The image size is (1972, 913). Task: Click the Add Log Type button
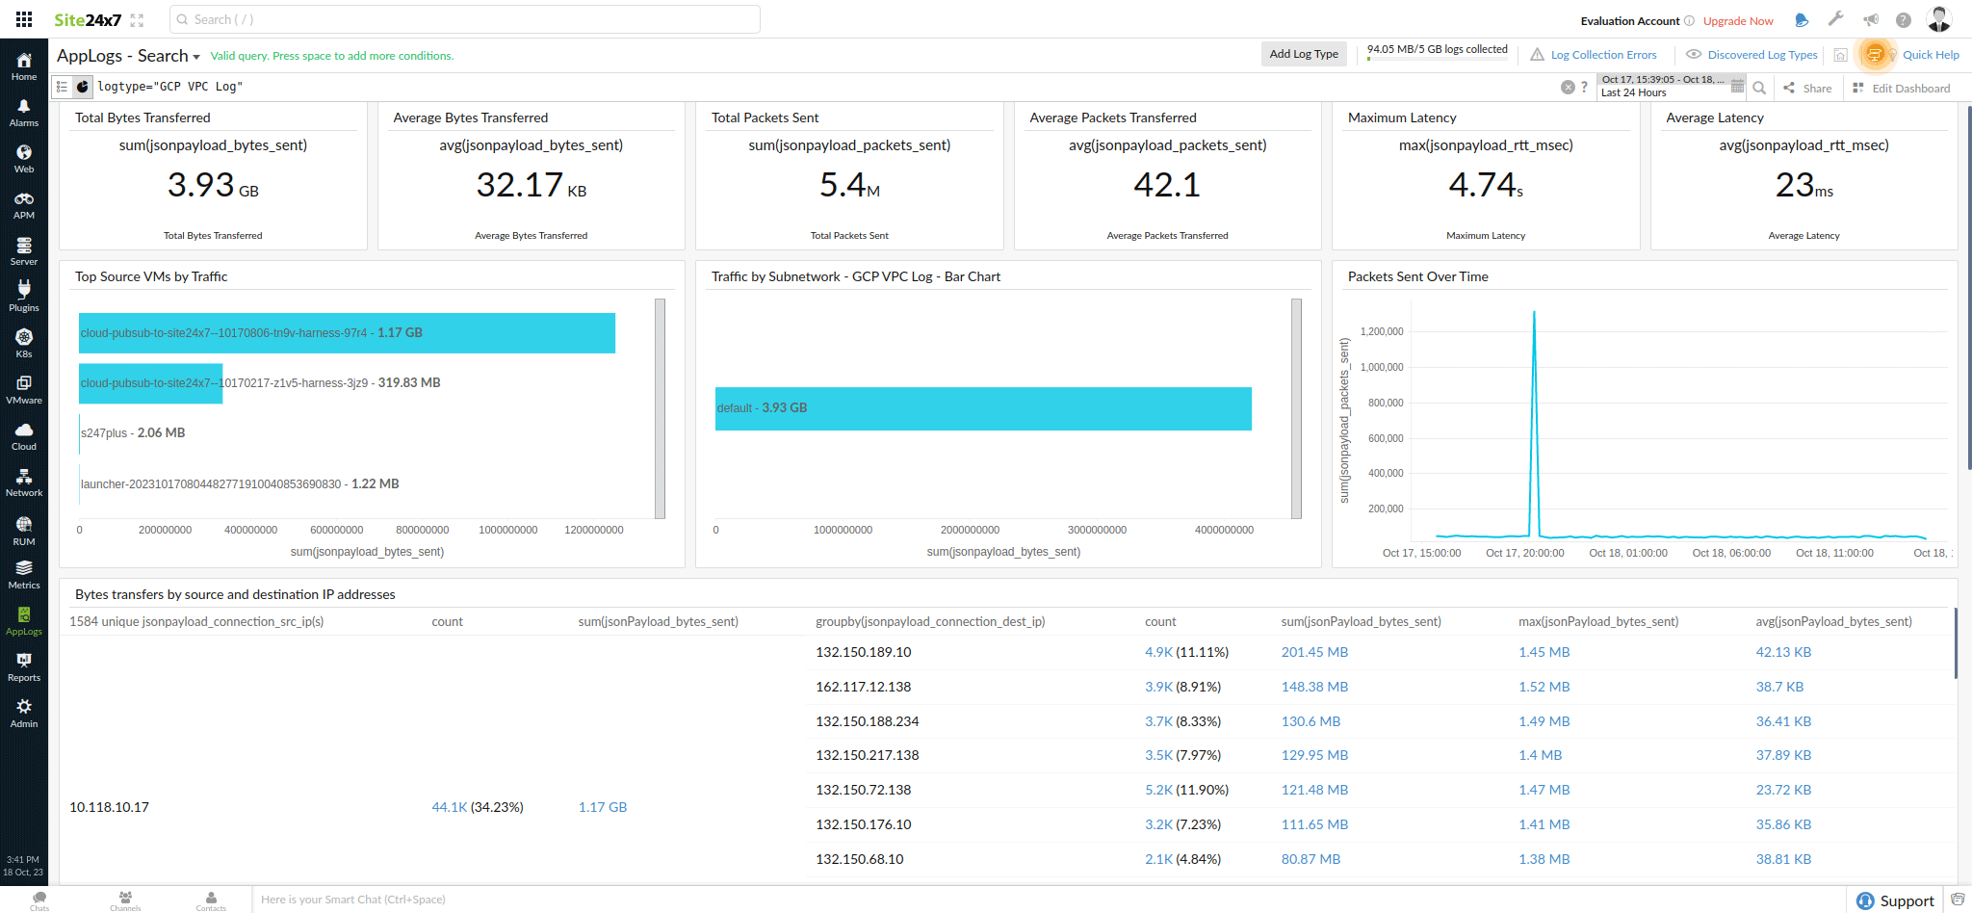coord(1304,54)
